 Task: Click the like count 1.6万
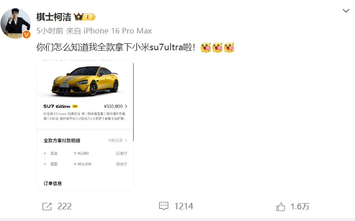tap(300, 207)
